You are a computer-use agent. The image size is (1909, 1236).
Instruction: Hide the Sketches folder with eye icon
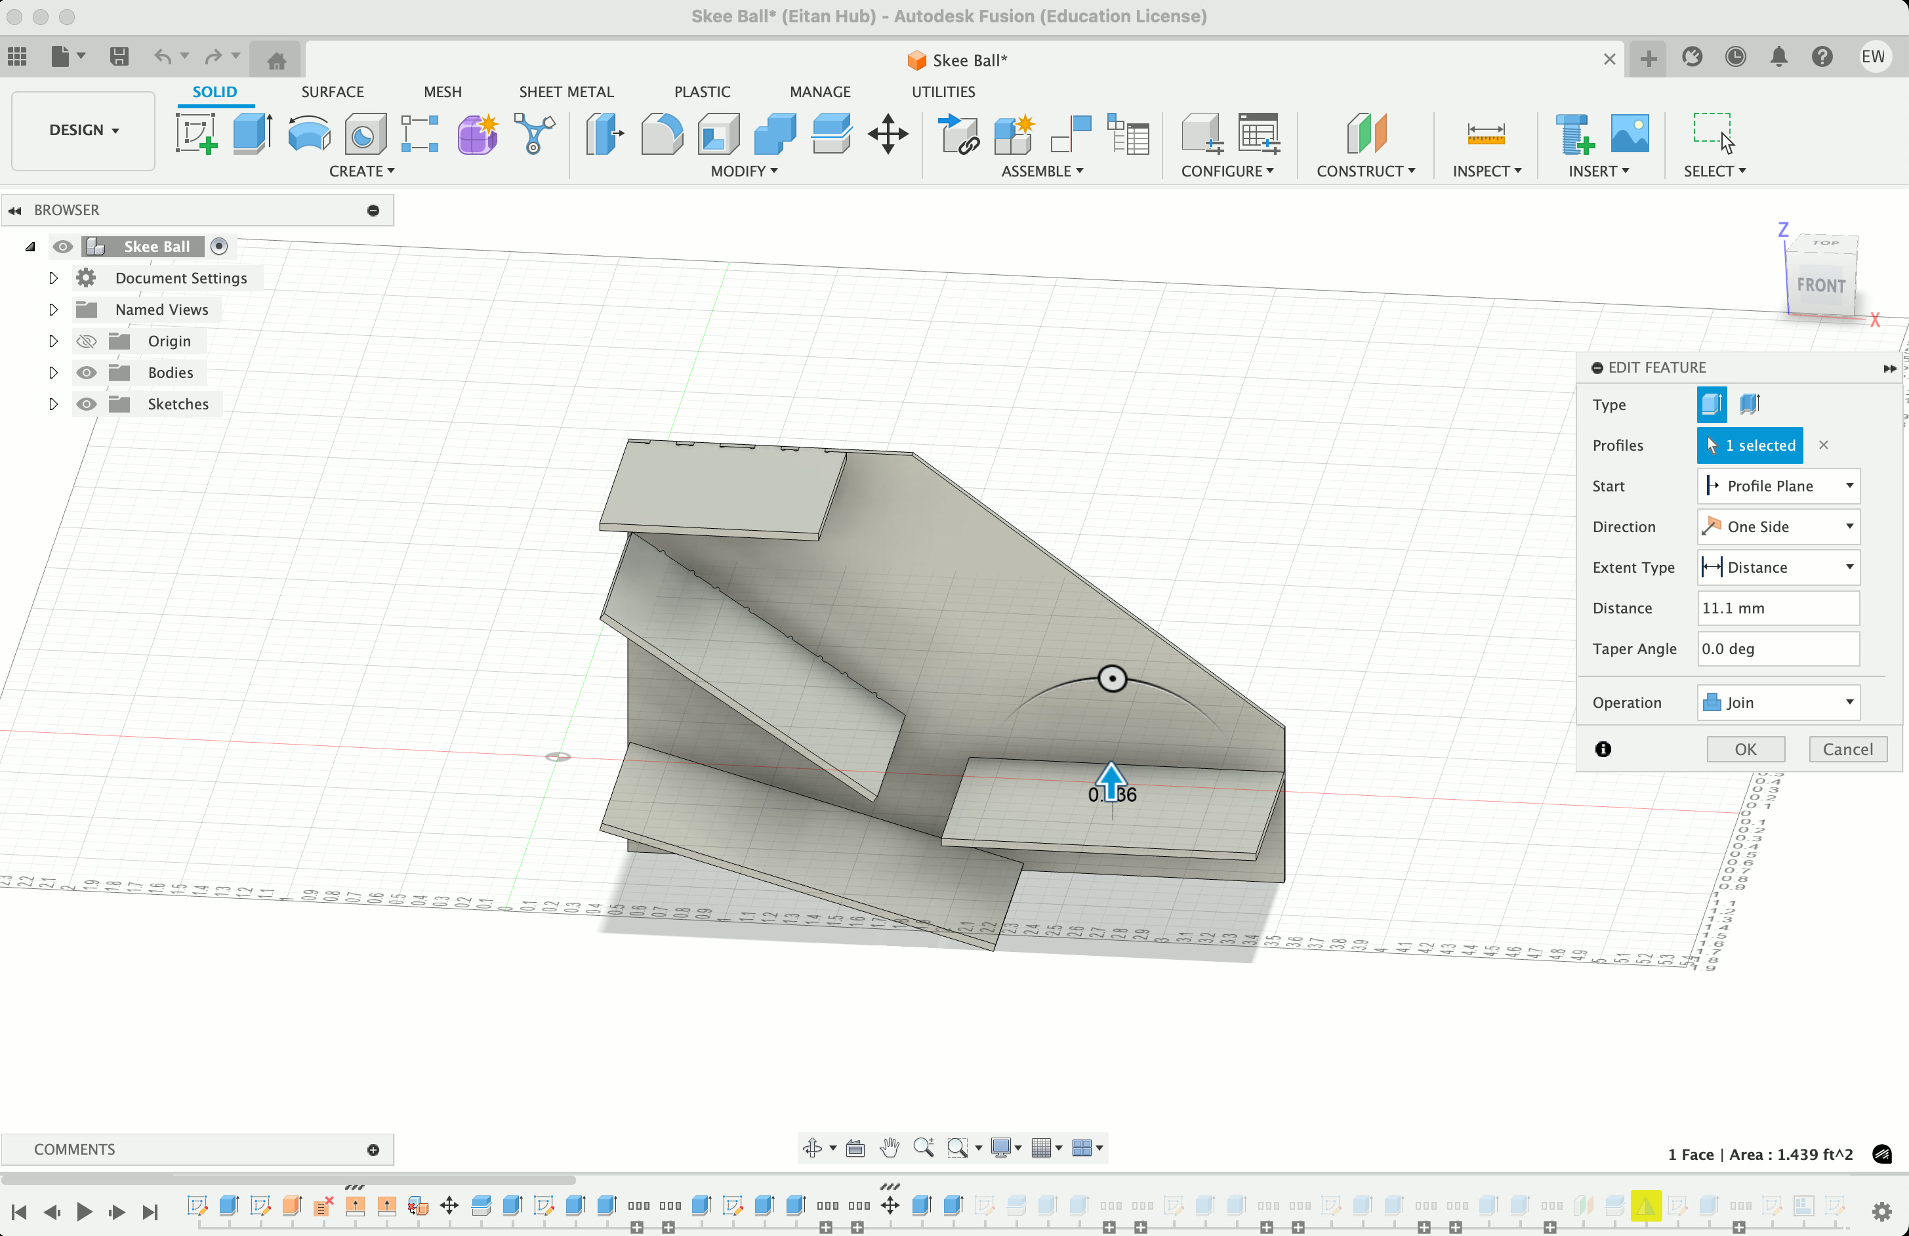(86, 404)
